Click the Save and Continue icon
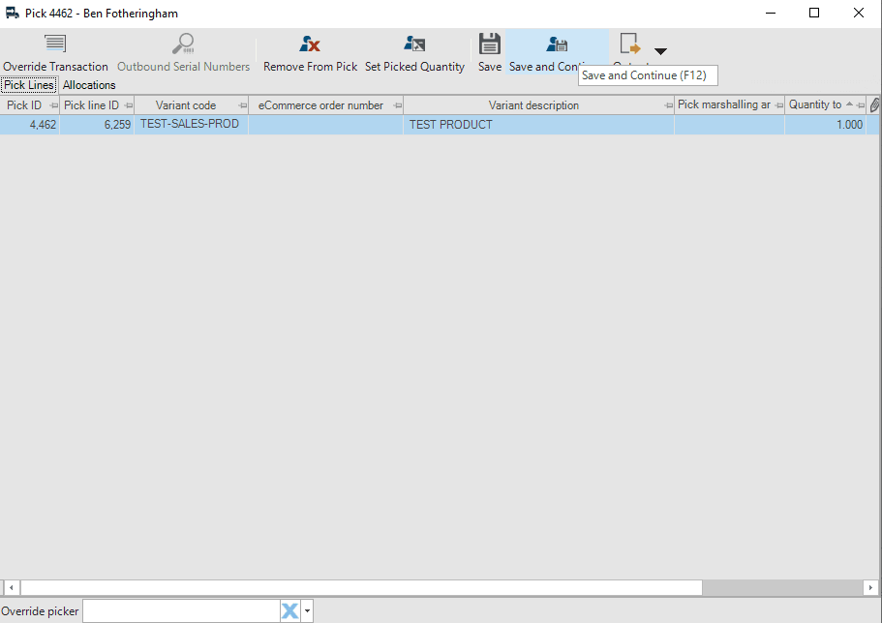Screen dimensions: 882x623 pos(557,44)
